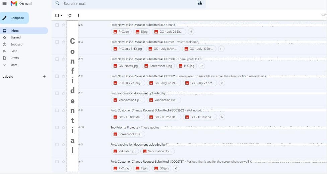327x174 pixels.
Task: Open the GS -Notes.jpg attachment
Action: click(126, 66)
